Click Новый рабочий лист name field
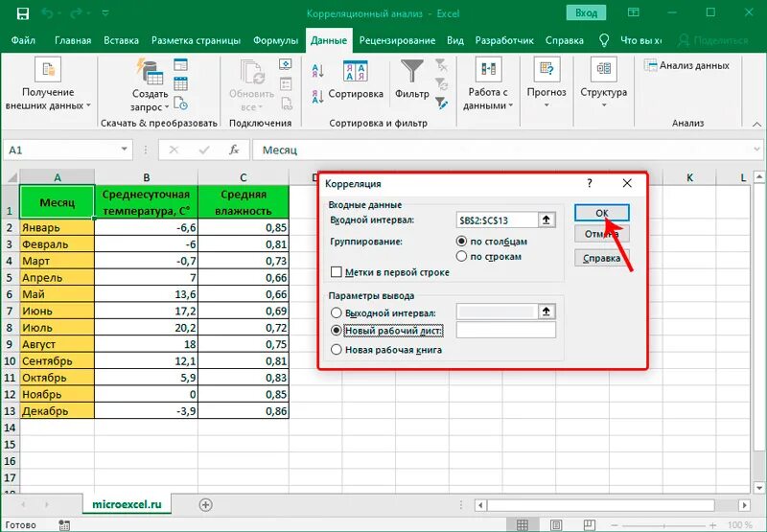 pyautogui.click(x=506, y=330)
